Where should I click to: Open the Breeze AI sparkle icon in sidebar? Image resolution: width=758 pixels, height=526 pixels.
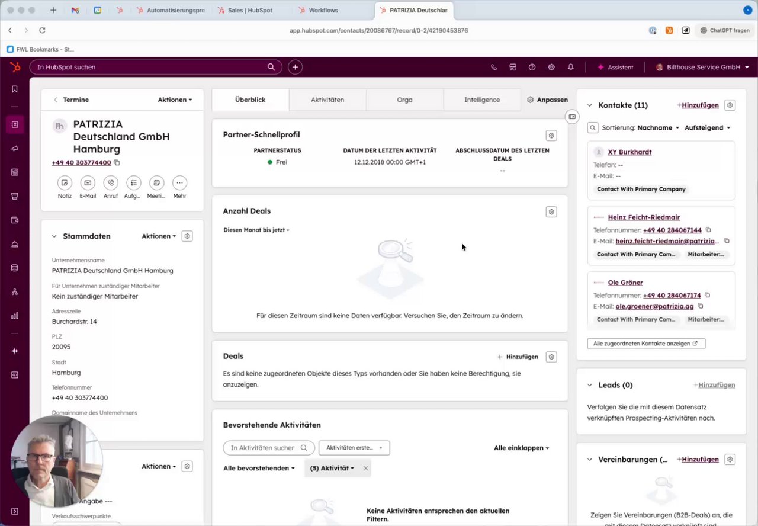(x=15, y=351)
